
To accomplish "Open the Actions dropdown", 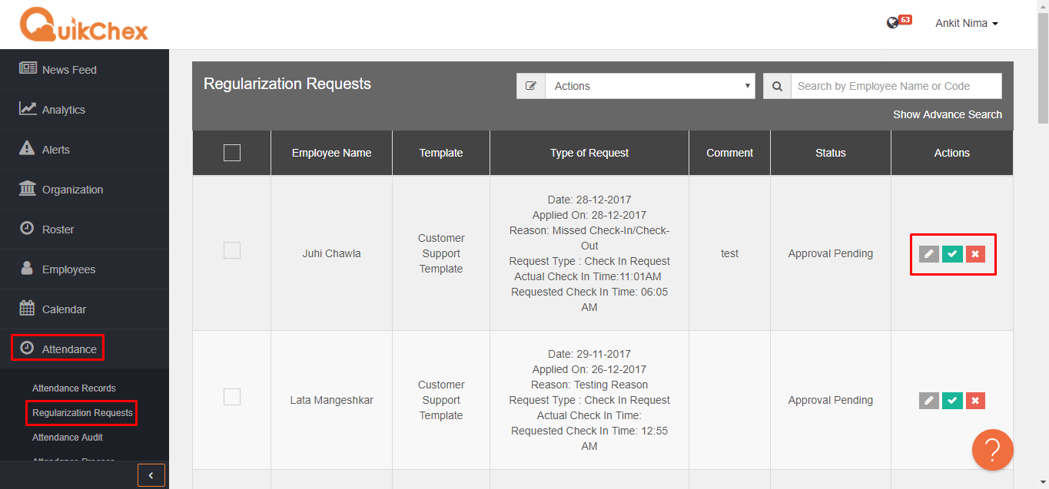I will [649, 85].
